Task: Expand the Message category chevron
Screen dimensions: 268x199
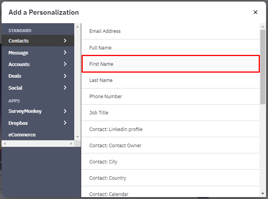Action: pyautogui.click(x=65, y=53)
